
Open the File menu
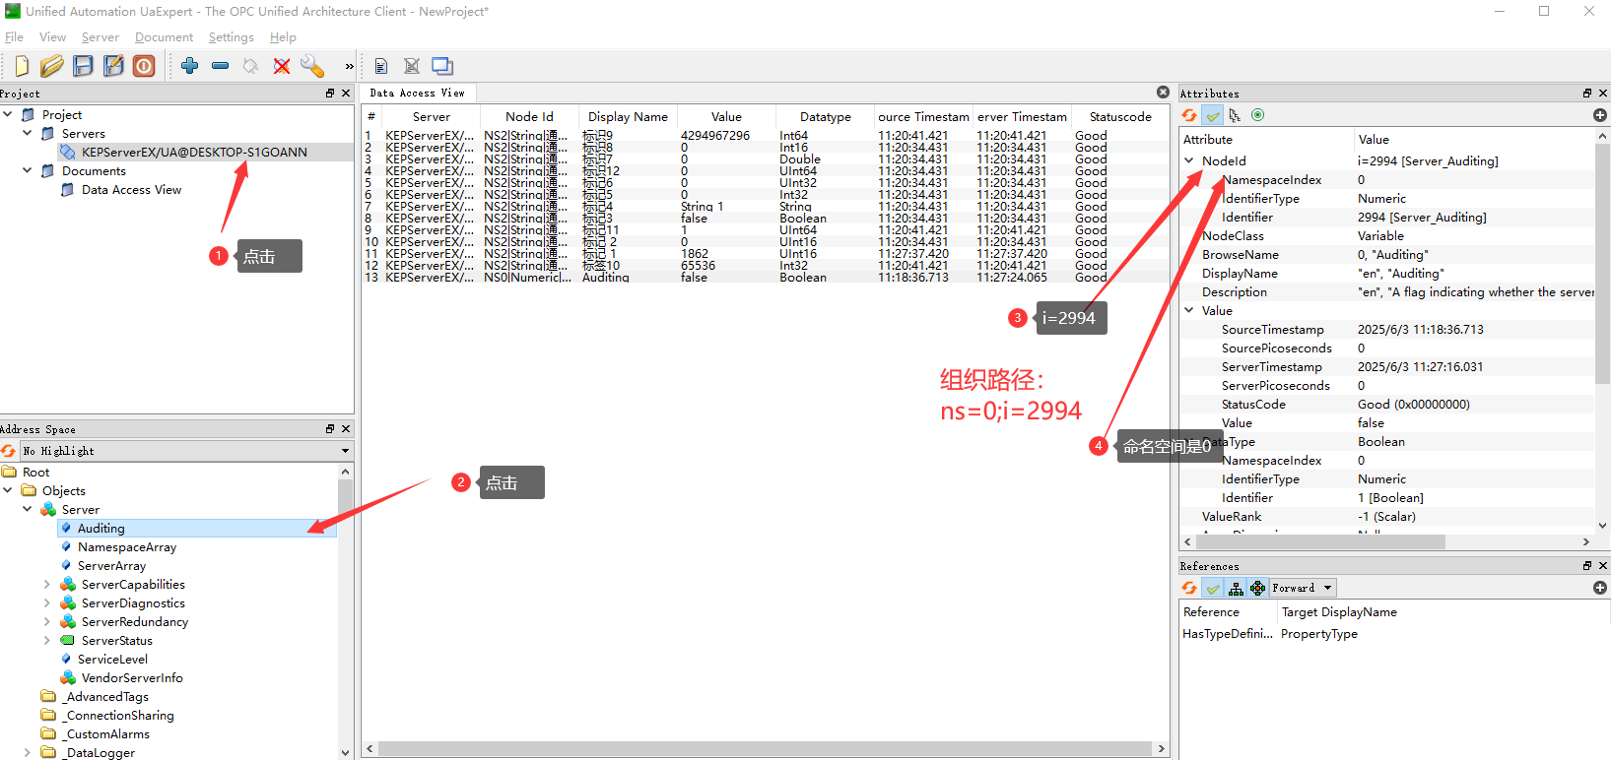click(x=14, y=37)
